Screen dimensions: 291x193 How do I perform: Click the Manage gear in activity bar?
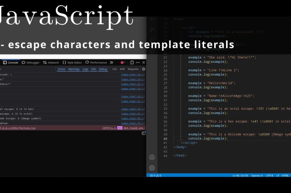(152, 168)
